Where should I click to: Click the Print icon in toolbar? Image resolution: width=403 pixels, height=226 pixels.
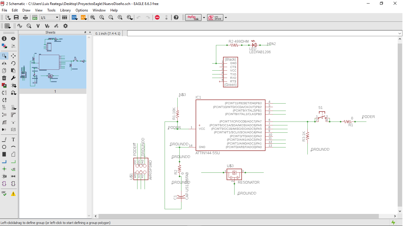[25, 17]
